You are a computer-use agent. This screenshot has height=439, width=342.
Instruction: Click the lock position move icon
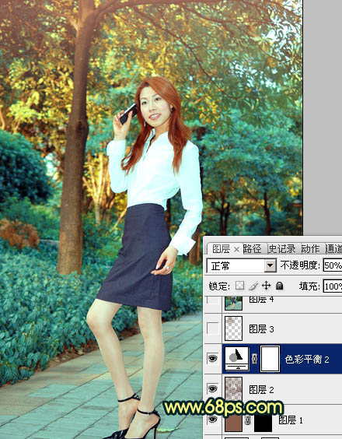point(267,286)
